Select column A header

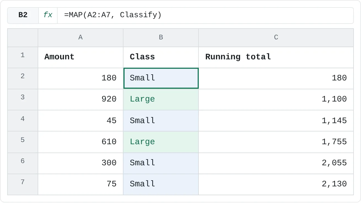point(81,37)
